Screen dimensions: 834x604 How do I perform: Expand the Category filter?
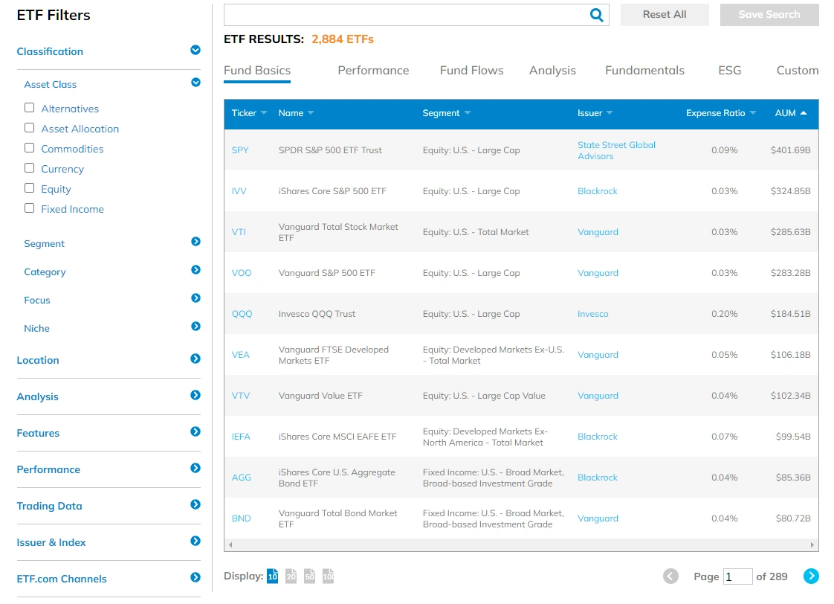[x=195, y=270]
